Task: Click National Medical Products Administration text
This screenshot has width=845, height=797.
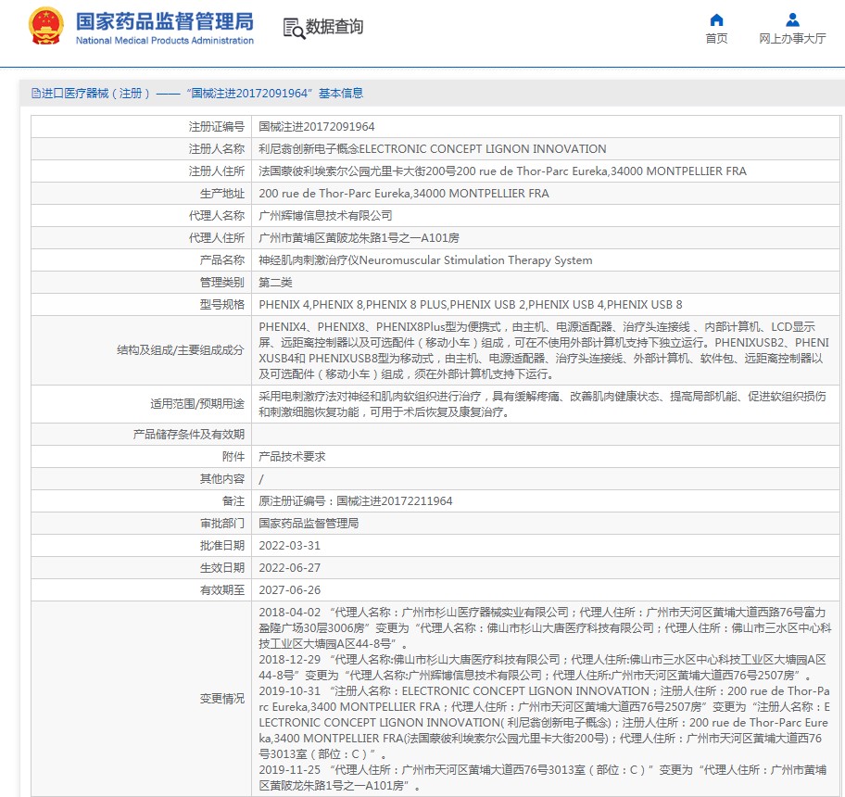Action: pyautogui.click(x=164, y=41)
